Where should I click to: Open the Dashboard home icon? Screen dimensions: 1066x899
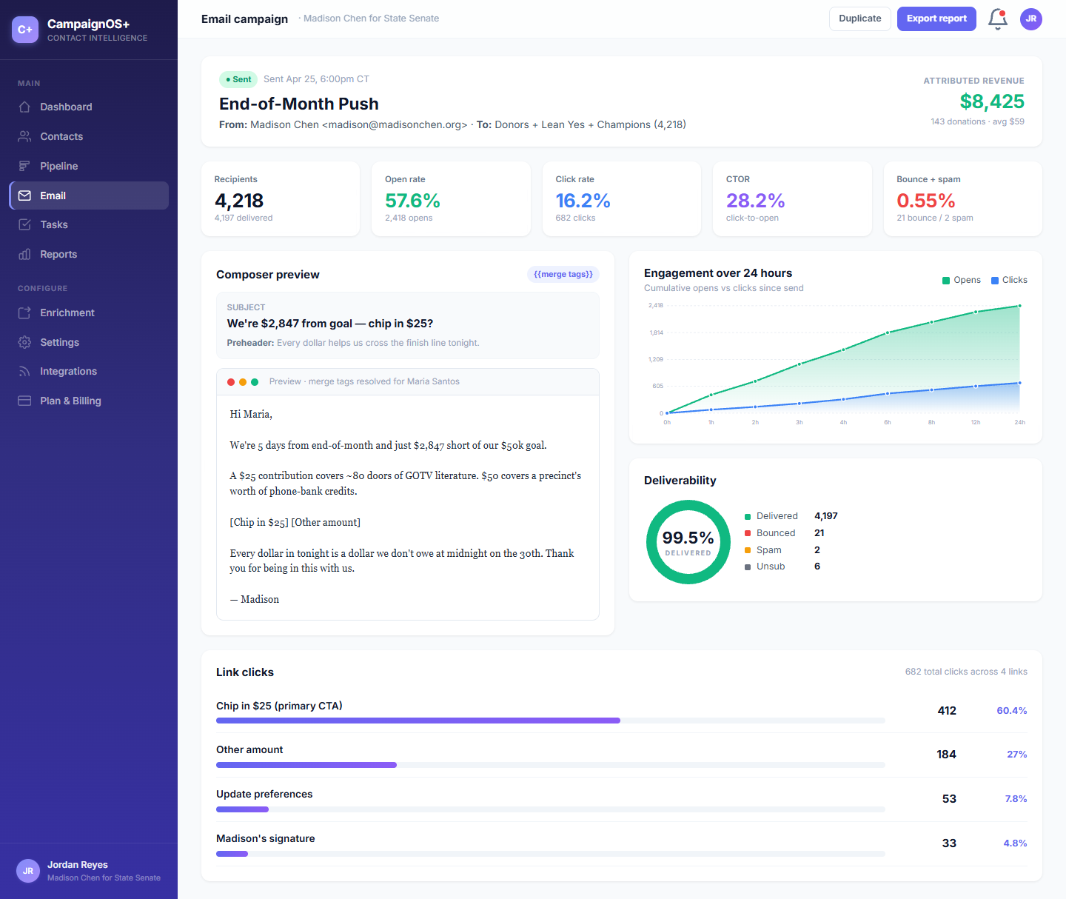[24, 107]
